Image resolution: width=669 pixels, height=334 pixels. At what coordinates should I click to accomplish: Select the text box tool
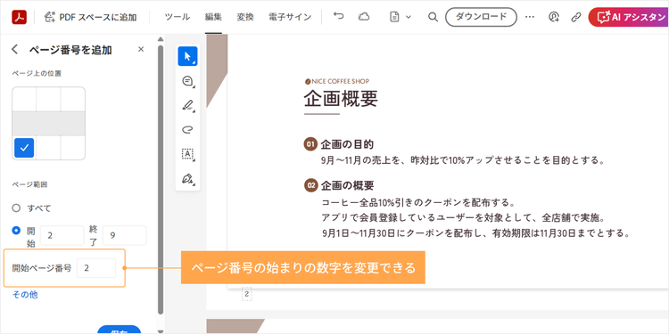coord(187,154)
